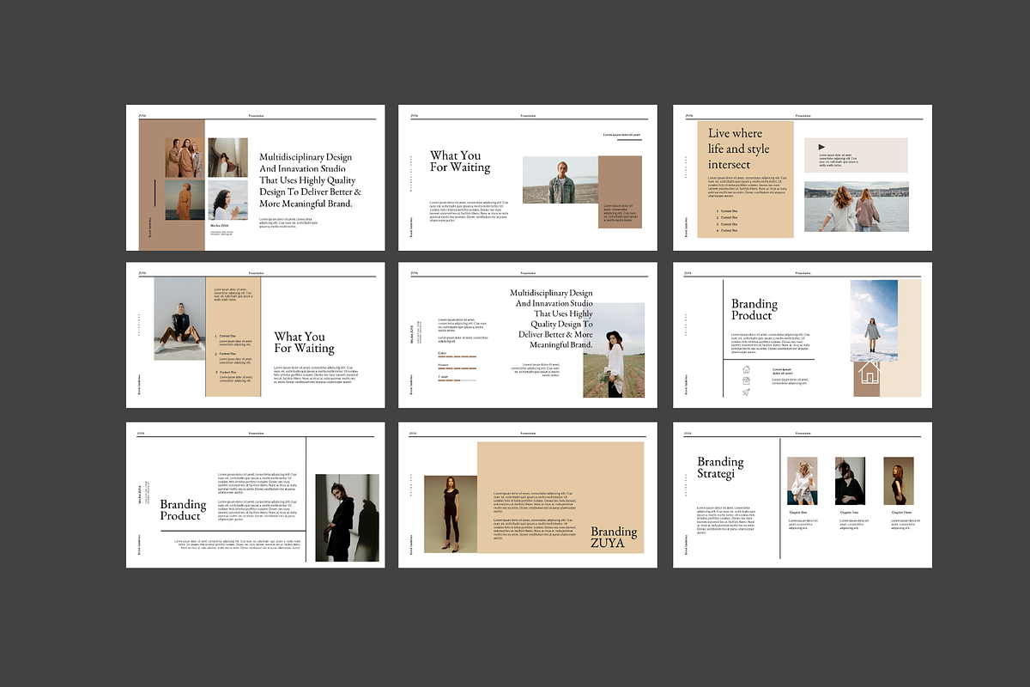Click 'Content One' numbered 1 beside seated woman photo

(x=228, y=336)
